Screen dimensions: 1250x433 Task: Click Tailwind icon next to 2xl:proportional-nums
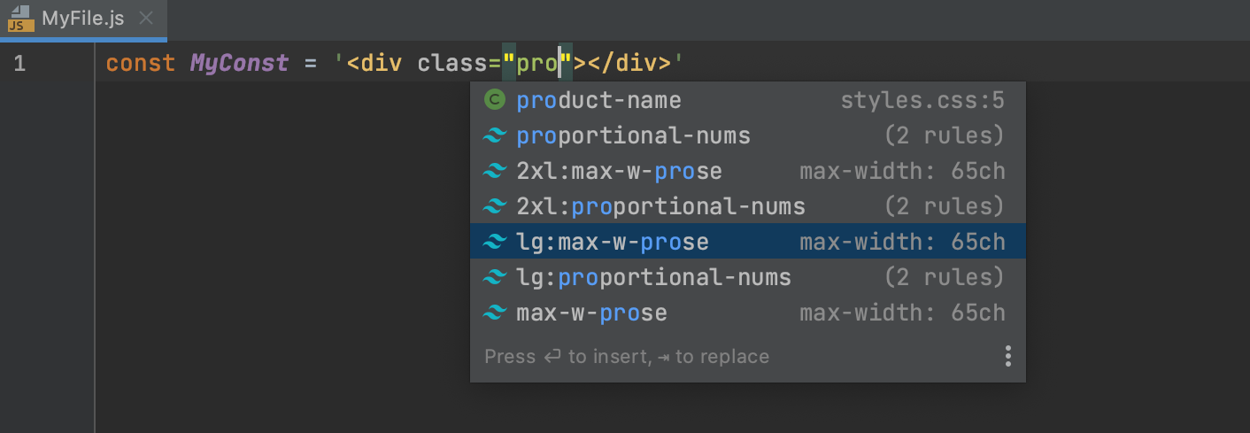[494, 207]
